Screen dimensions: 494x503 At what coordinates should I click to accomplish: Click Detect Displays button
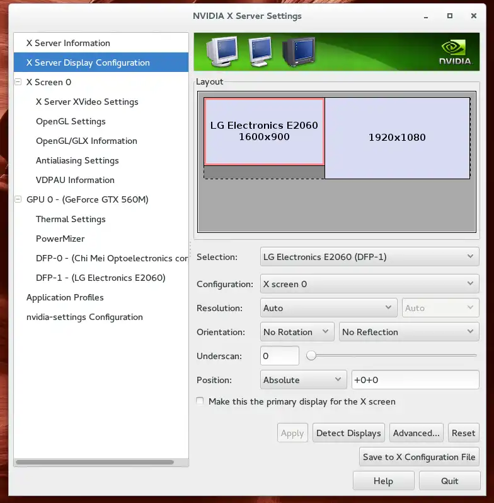(x=348, y=433)
